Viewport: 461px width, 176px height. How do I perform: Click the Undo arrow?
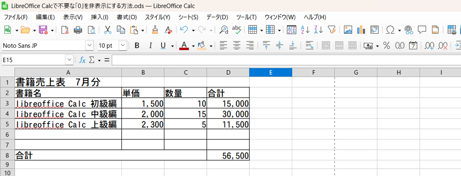[x=184, y=29]
